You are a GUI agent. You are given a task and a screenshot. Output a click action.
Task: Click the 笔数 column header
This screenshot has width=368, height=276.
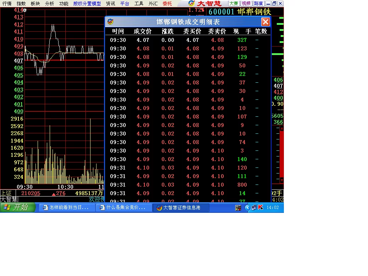point(261,31)
